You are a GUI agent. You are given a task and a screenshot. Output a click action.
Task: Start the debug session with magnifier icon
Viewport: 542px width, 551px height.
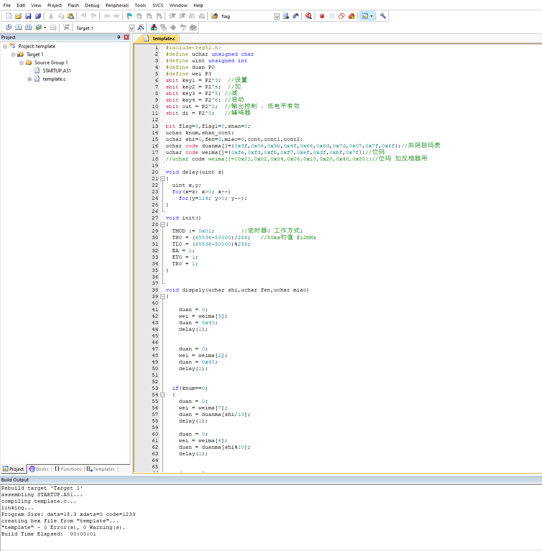[x=308, y=16]
